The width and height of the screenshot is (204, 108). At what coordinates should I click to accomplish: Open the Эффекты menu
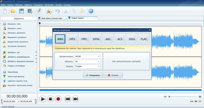click(28, 5)
